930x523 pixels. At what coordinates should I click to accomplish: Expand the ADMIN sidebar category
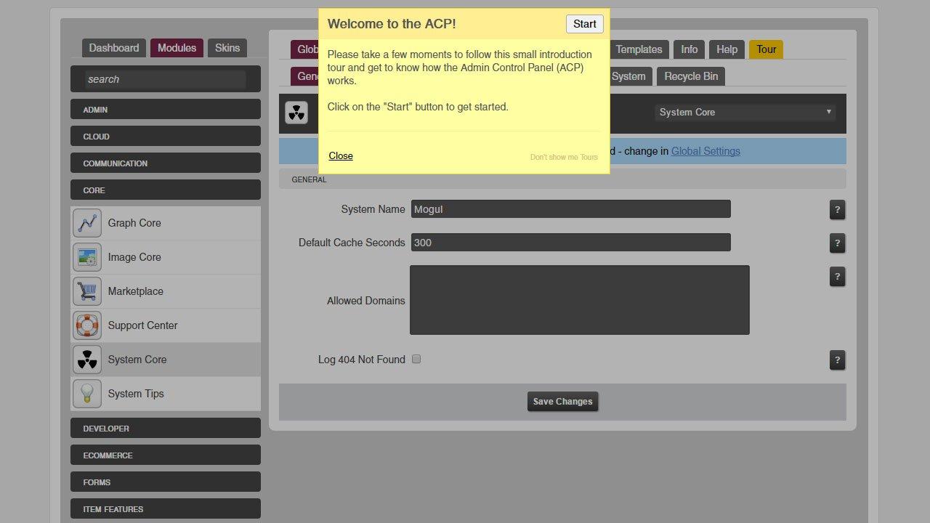(x=166, y=110)
